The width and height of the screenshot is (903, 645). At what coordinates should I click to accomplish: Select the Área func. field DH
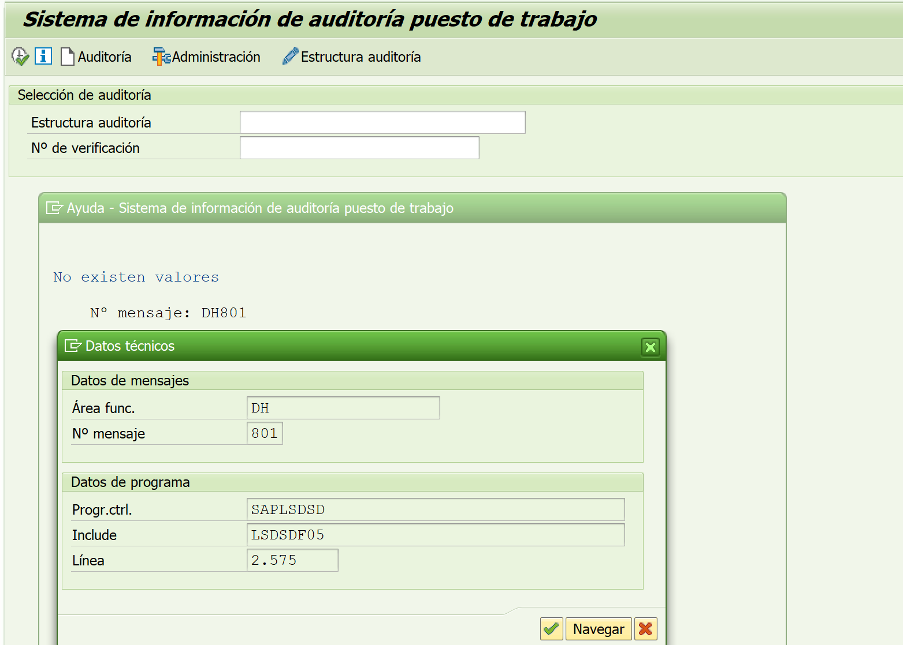pyautogui.click(x=343, y=408)
